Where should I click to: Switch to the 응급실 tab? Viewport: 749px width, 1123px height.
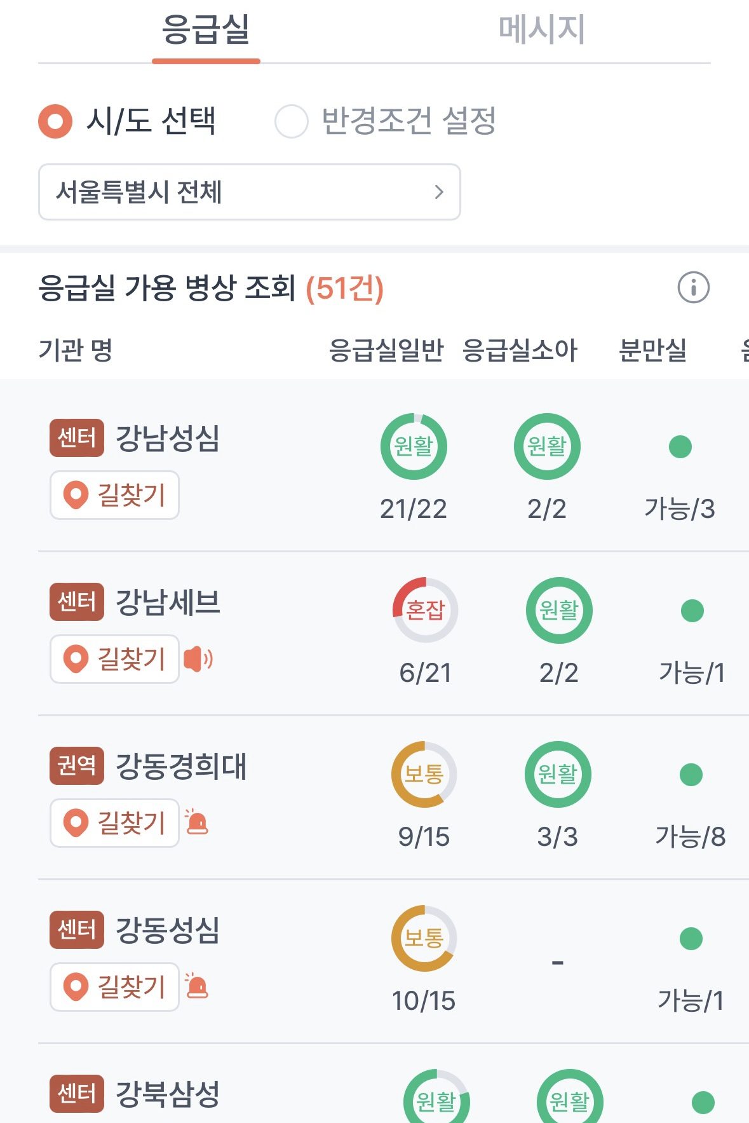pos(206,31)
